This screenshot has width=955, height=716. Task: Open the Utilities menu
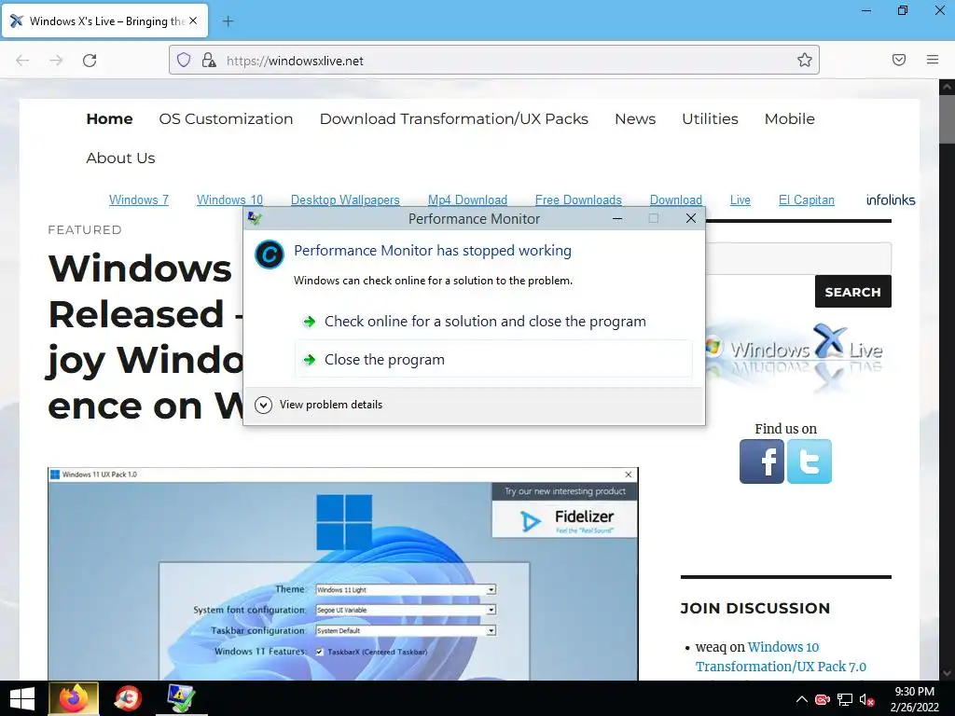710,118
